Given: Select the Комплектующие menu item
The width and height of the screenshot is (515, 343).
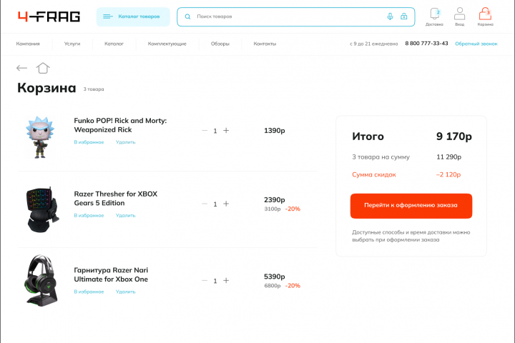Looking at the screenshot, I should [x=167, y=44].
